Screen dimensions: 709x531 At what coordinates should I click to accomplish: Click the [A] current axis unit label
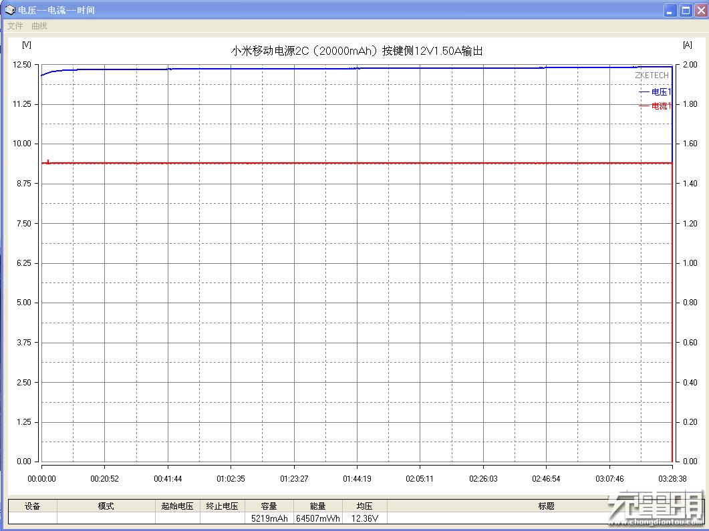pos(688,45)
